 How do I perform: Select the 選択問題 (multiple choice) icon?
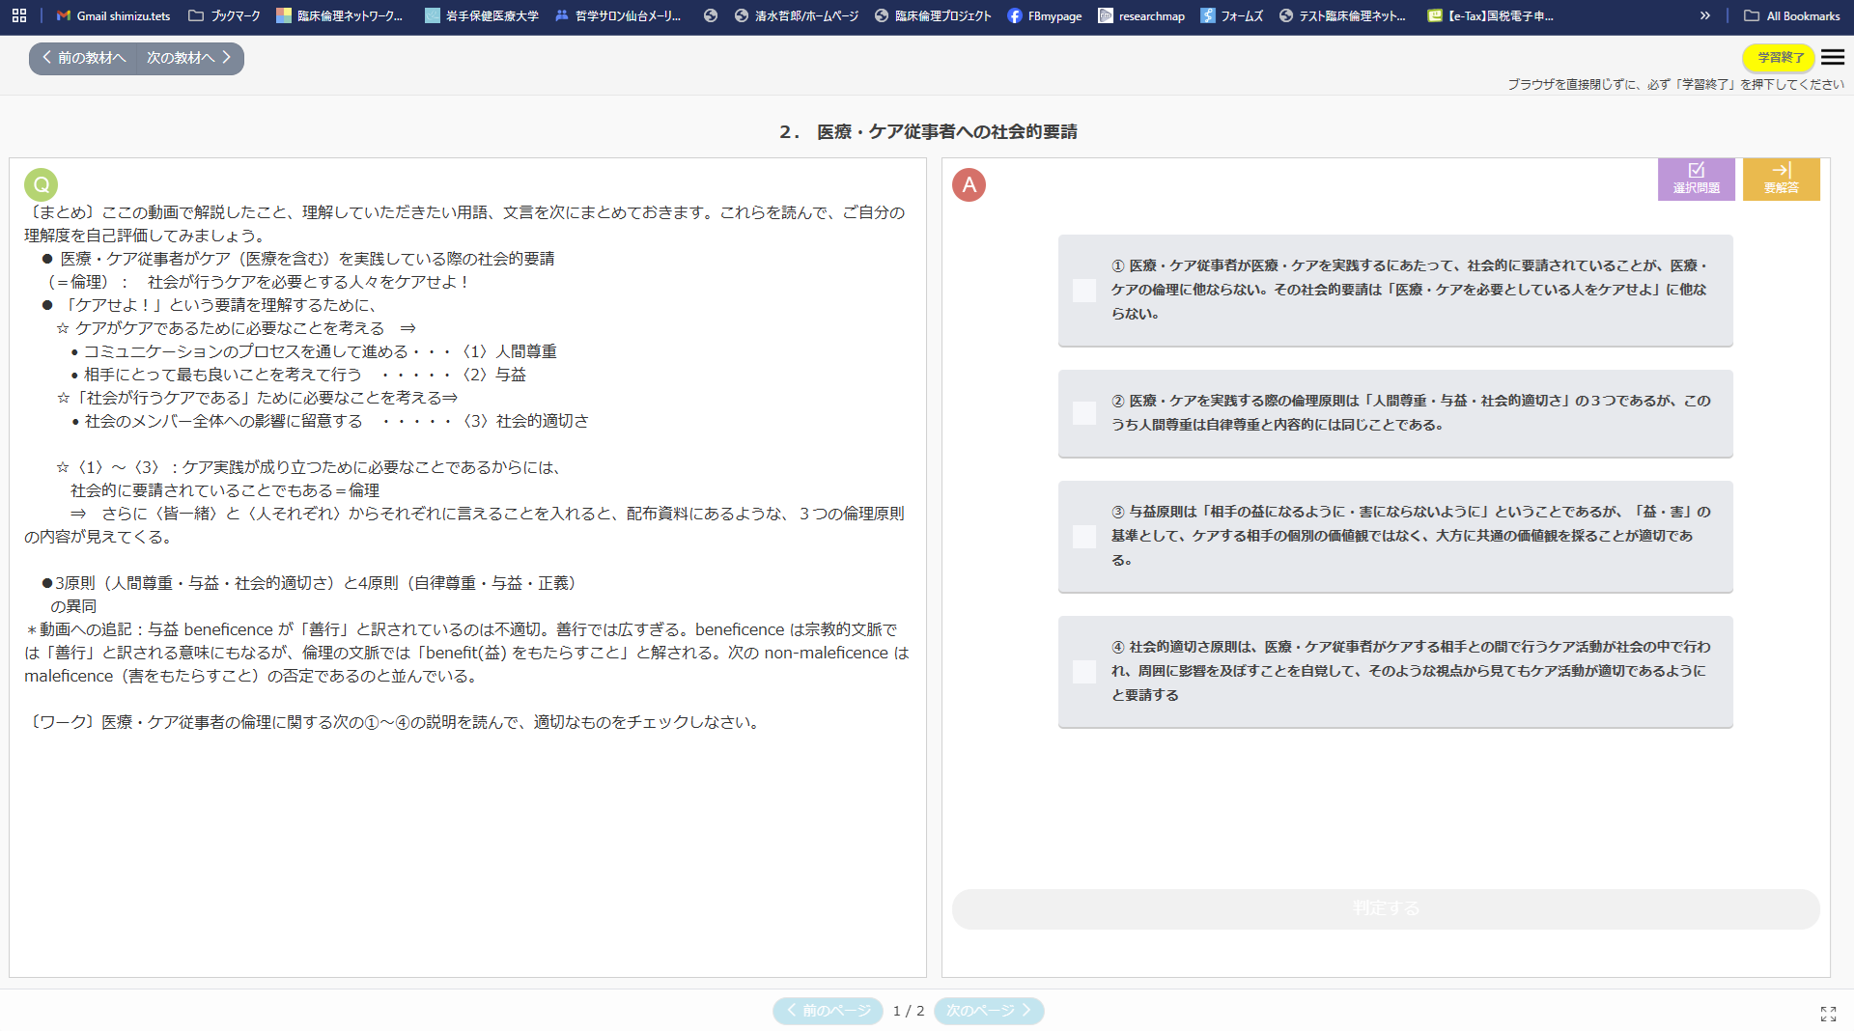pos(1697,179)
